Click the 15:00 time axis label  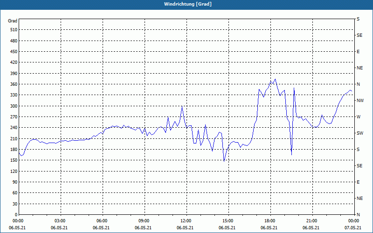coord(228,220)
